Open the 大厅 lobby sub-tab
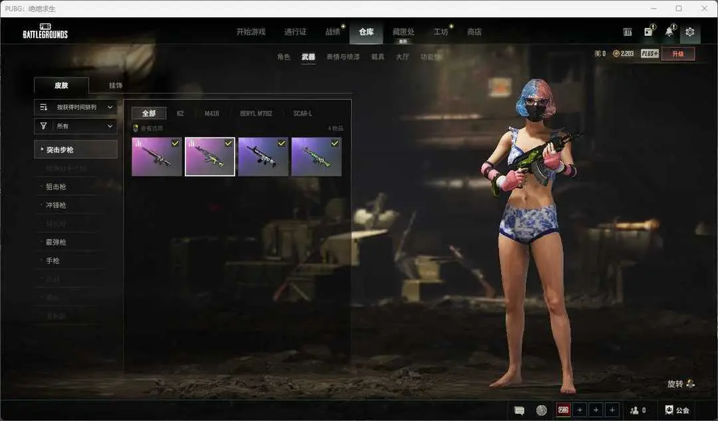 pyautogui.click(x=402, y=56)
